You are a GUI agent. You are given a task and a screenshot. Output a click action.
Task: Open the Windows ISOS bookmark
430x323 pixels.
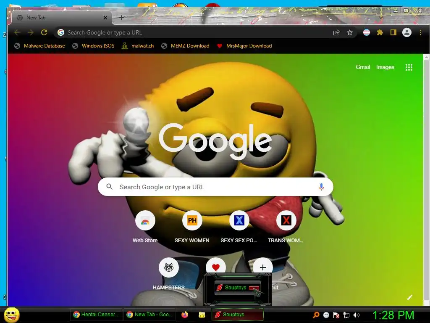coord(93,46)
